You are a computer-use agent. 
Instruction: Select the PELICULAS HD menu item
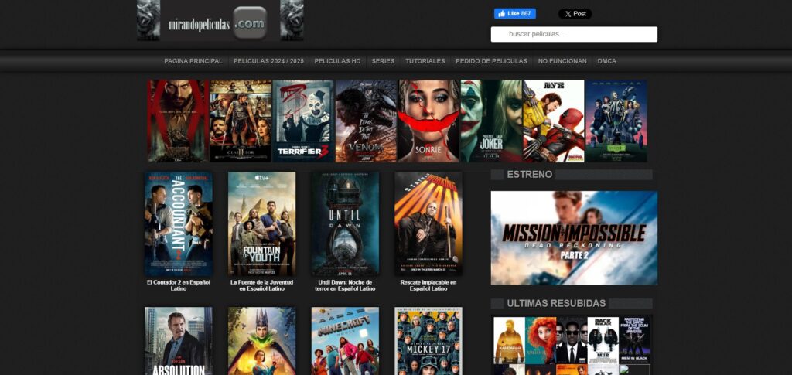[x=337, y=61]
